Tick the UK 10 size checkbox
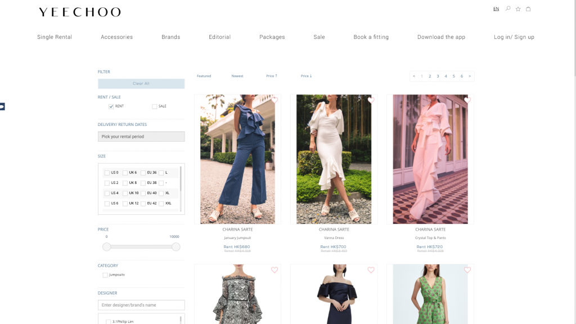The image size is (576, 324). click(x=125, y=193)
